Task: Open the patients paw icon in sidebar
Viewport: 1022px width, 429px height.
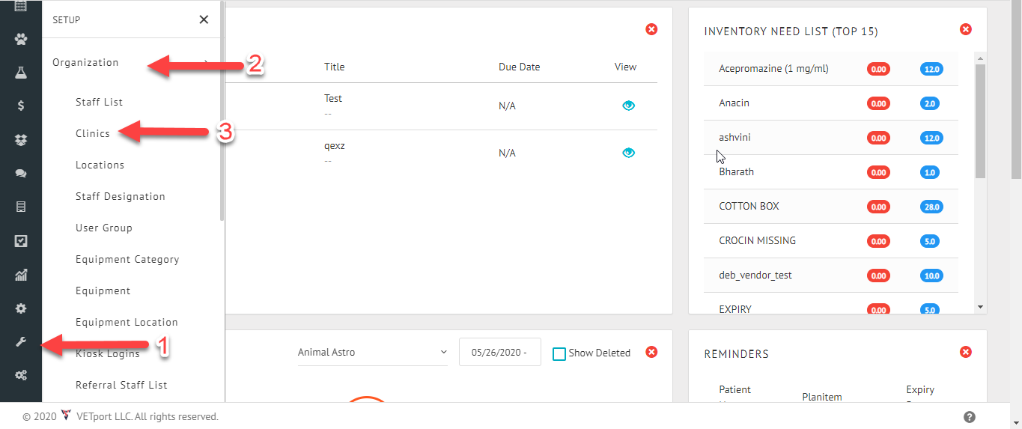Action: 21,39
